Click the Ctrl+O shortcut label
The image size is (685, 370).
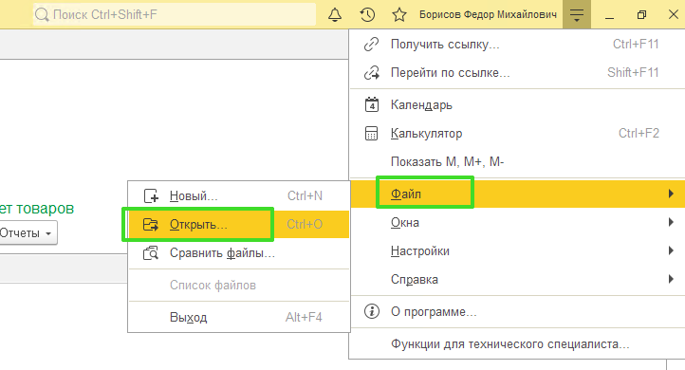305,225
